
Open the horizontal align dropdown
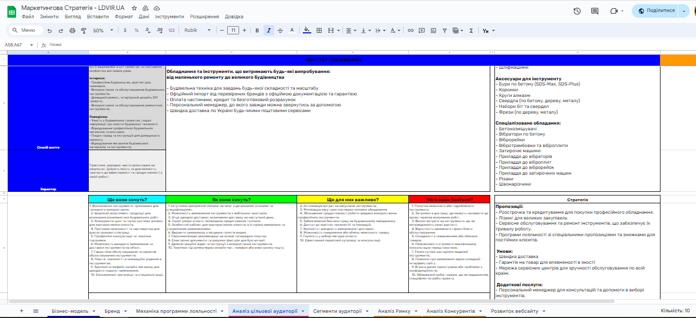pos(350,30)
